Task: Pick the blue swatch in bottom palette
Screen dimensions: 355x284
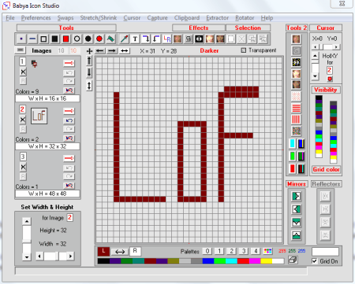Action: point(208,261)
